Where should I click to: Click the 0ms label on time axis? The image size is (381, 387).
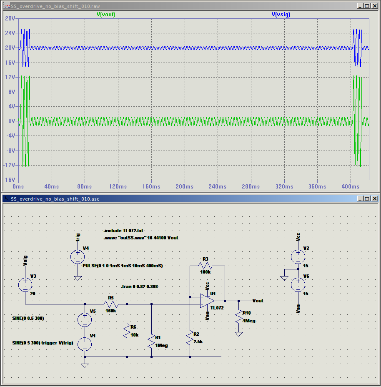(18, 186)
